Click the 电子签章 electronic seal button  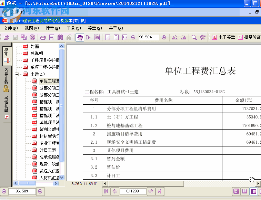pyautogui.click(x=223, y=37)
